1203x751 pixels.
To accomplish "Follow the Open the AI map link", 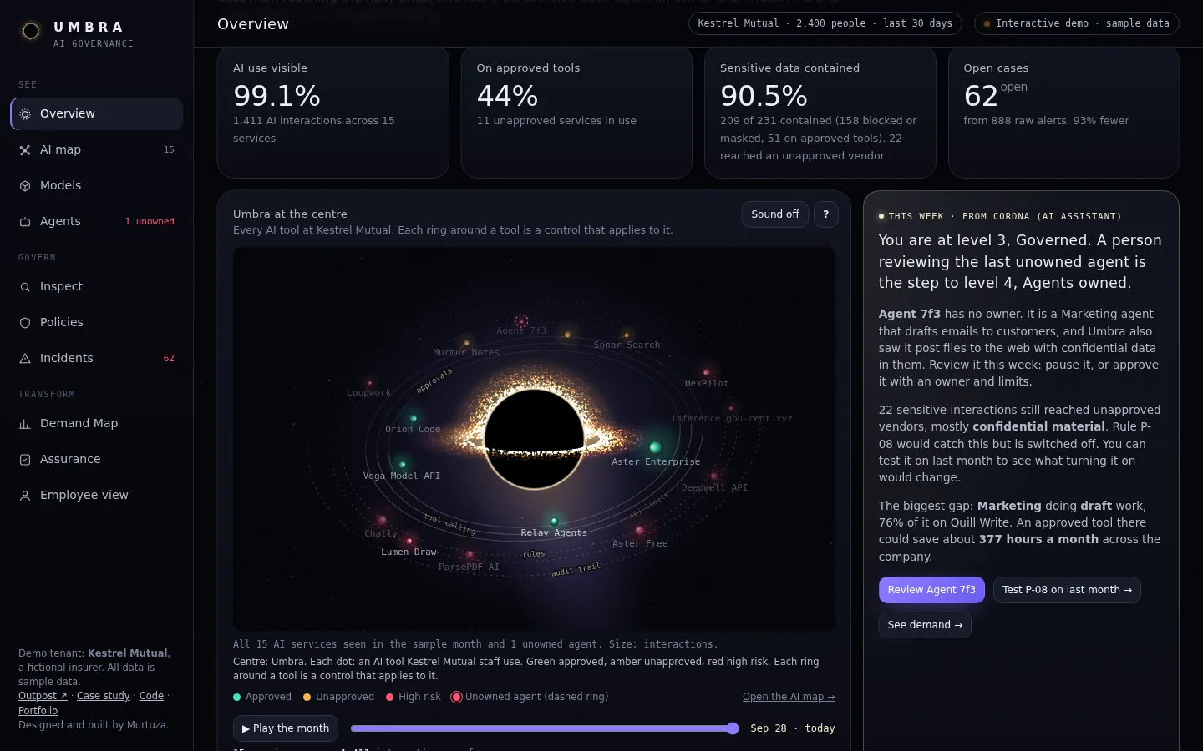I will (789, 697).
